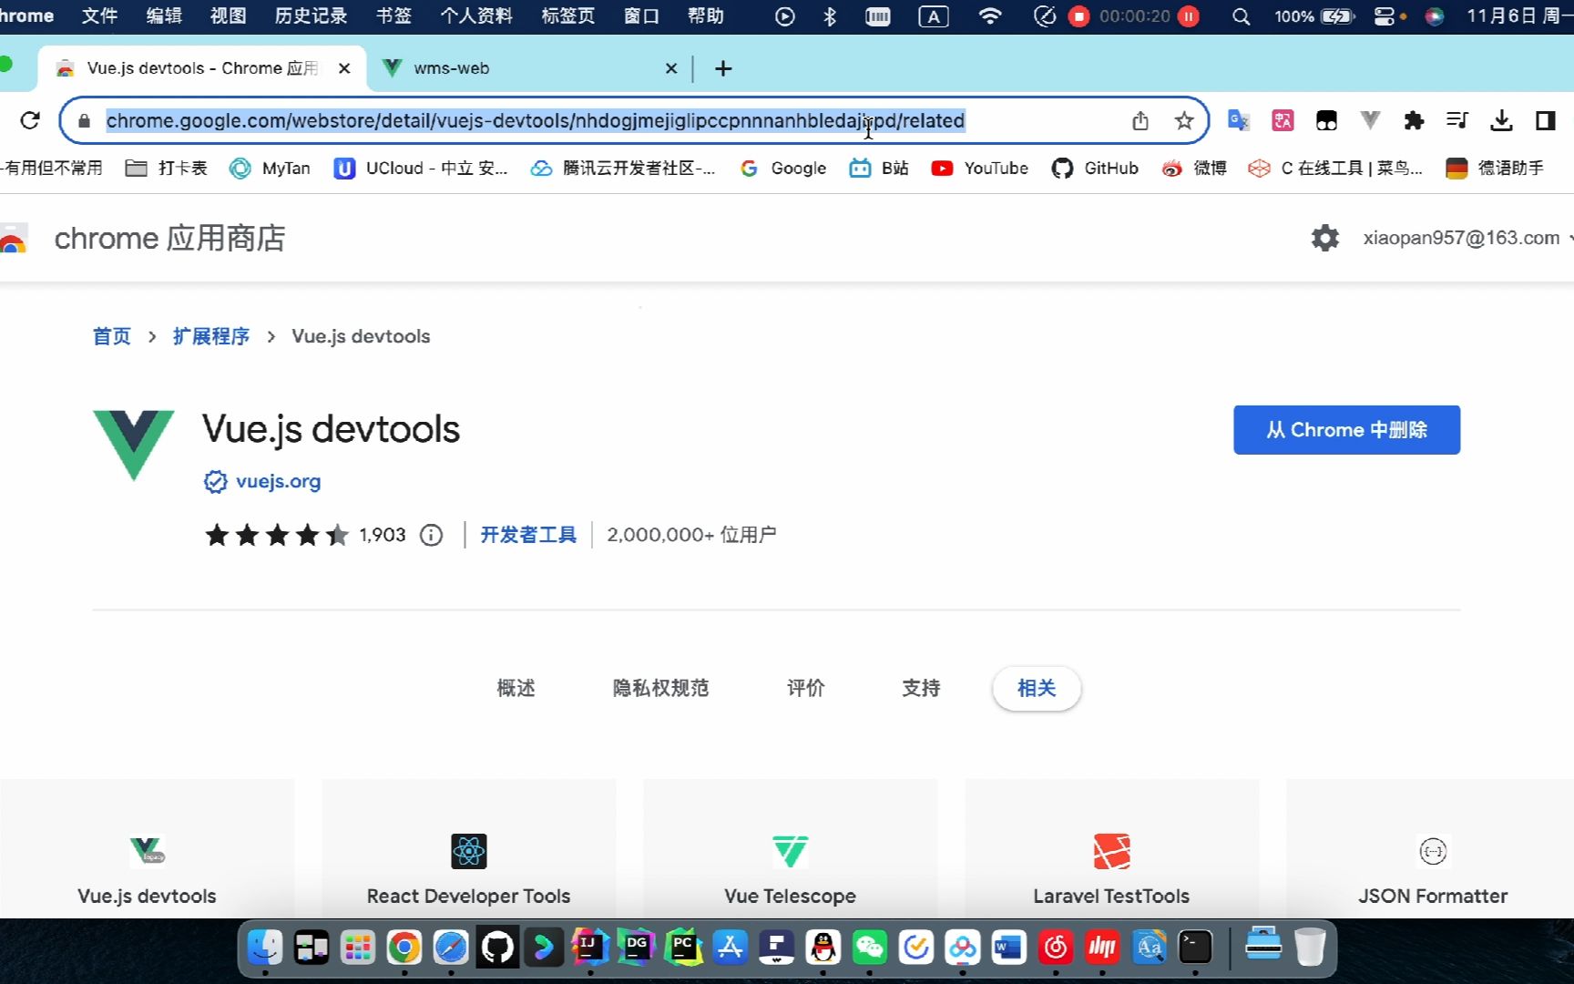Open the related Vue.js devtools legacy card
The height and width of the screenshot is (984, 1574).
tap(147, 848)
